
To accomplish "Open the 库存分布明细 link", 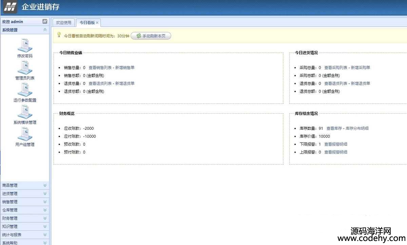I will point(357,128).
